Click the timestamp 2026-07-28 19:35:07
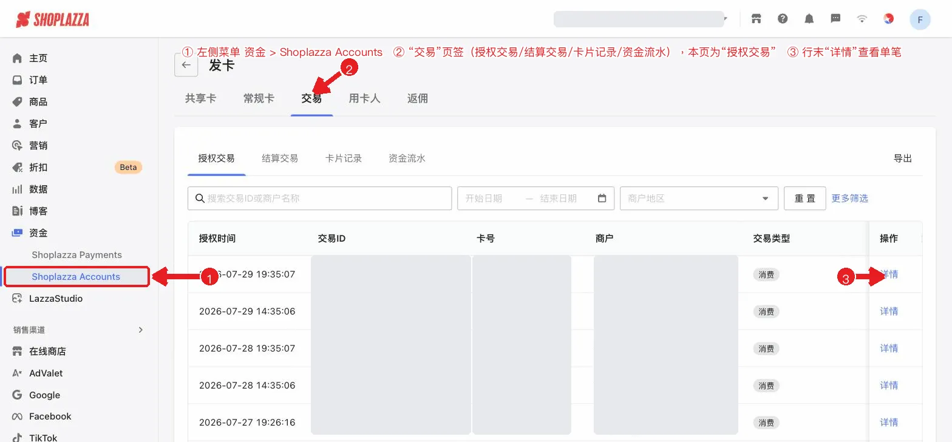This screenshot has height=442, width=952. (x=247, y=348)
